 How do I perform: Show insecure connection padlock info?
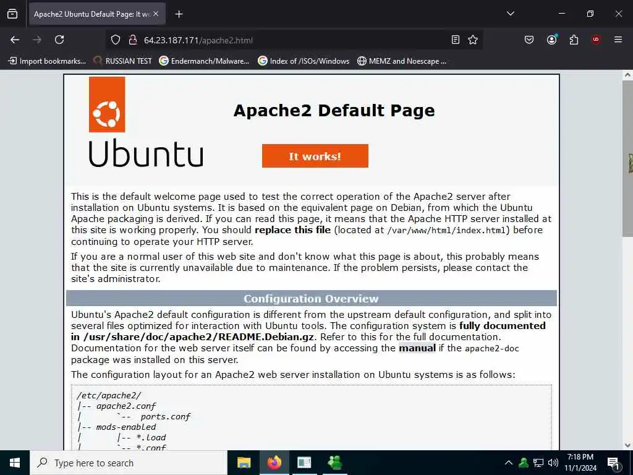(x=132, y=40)
